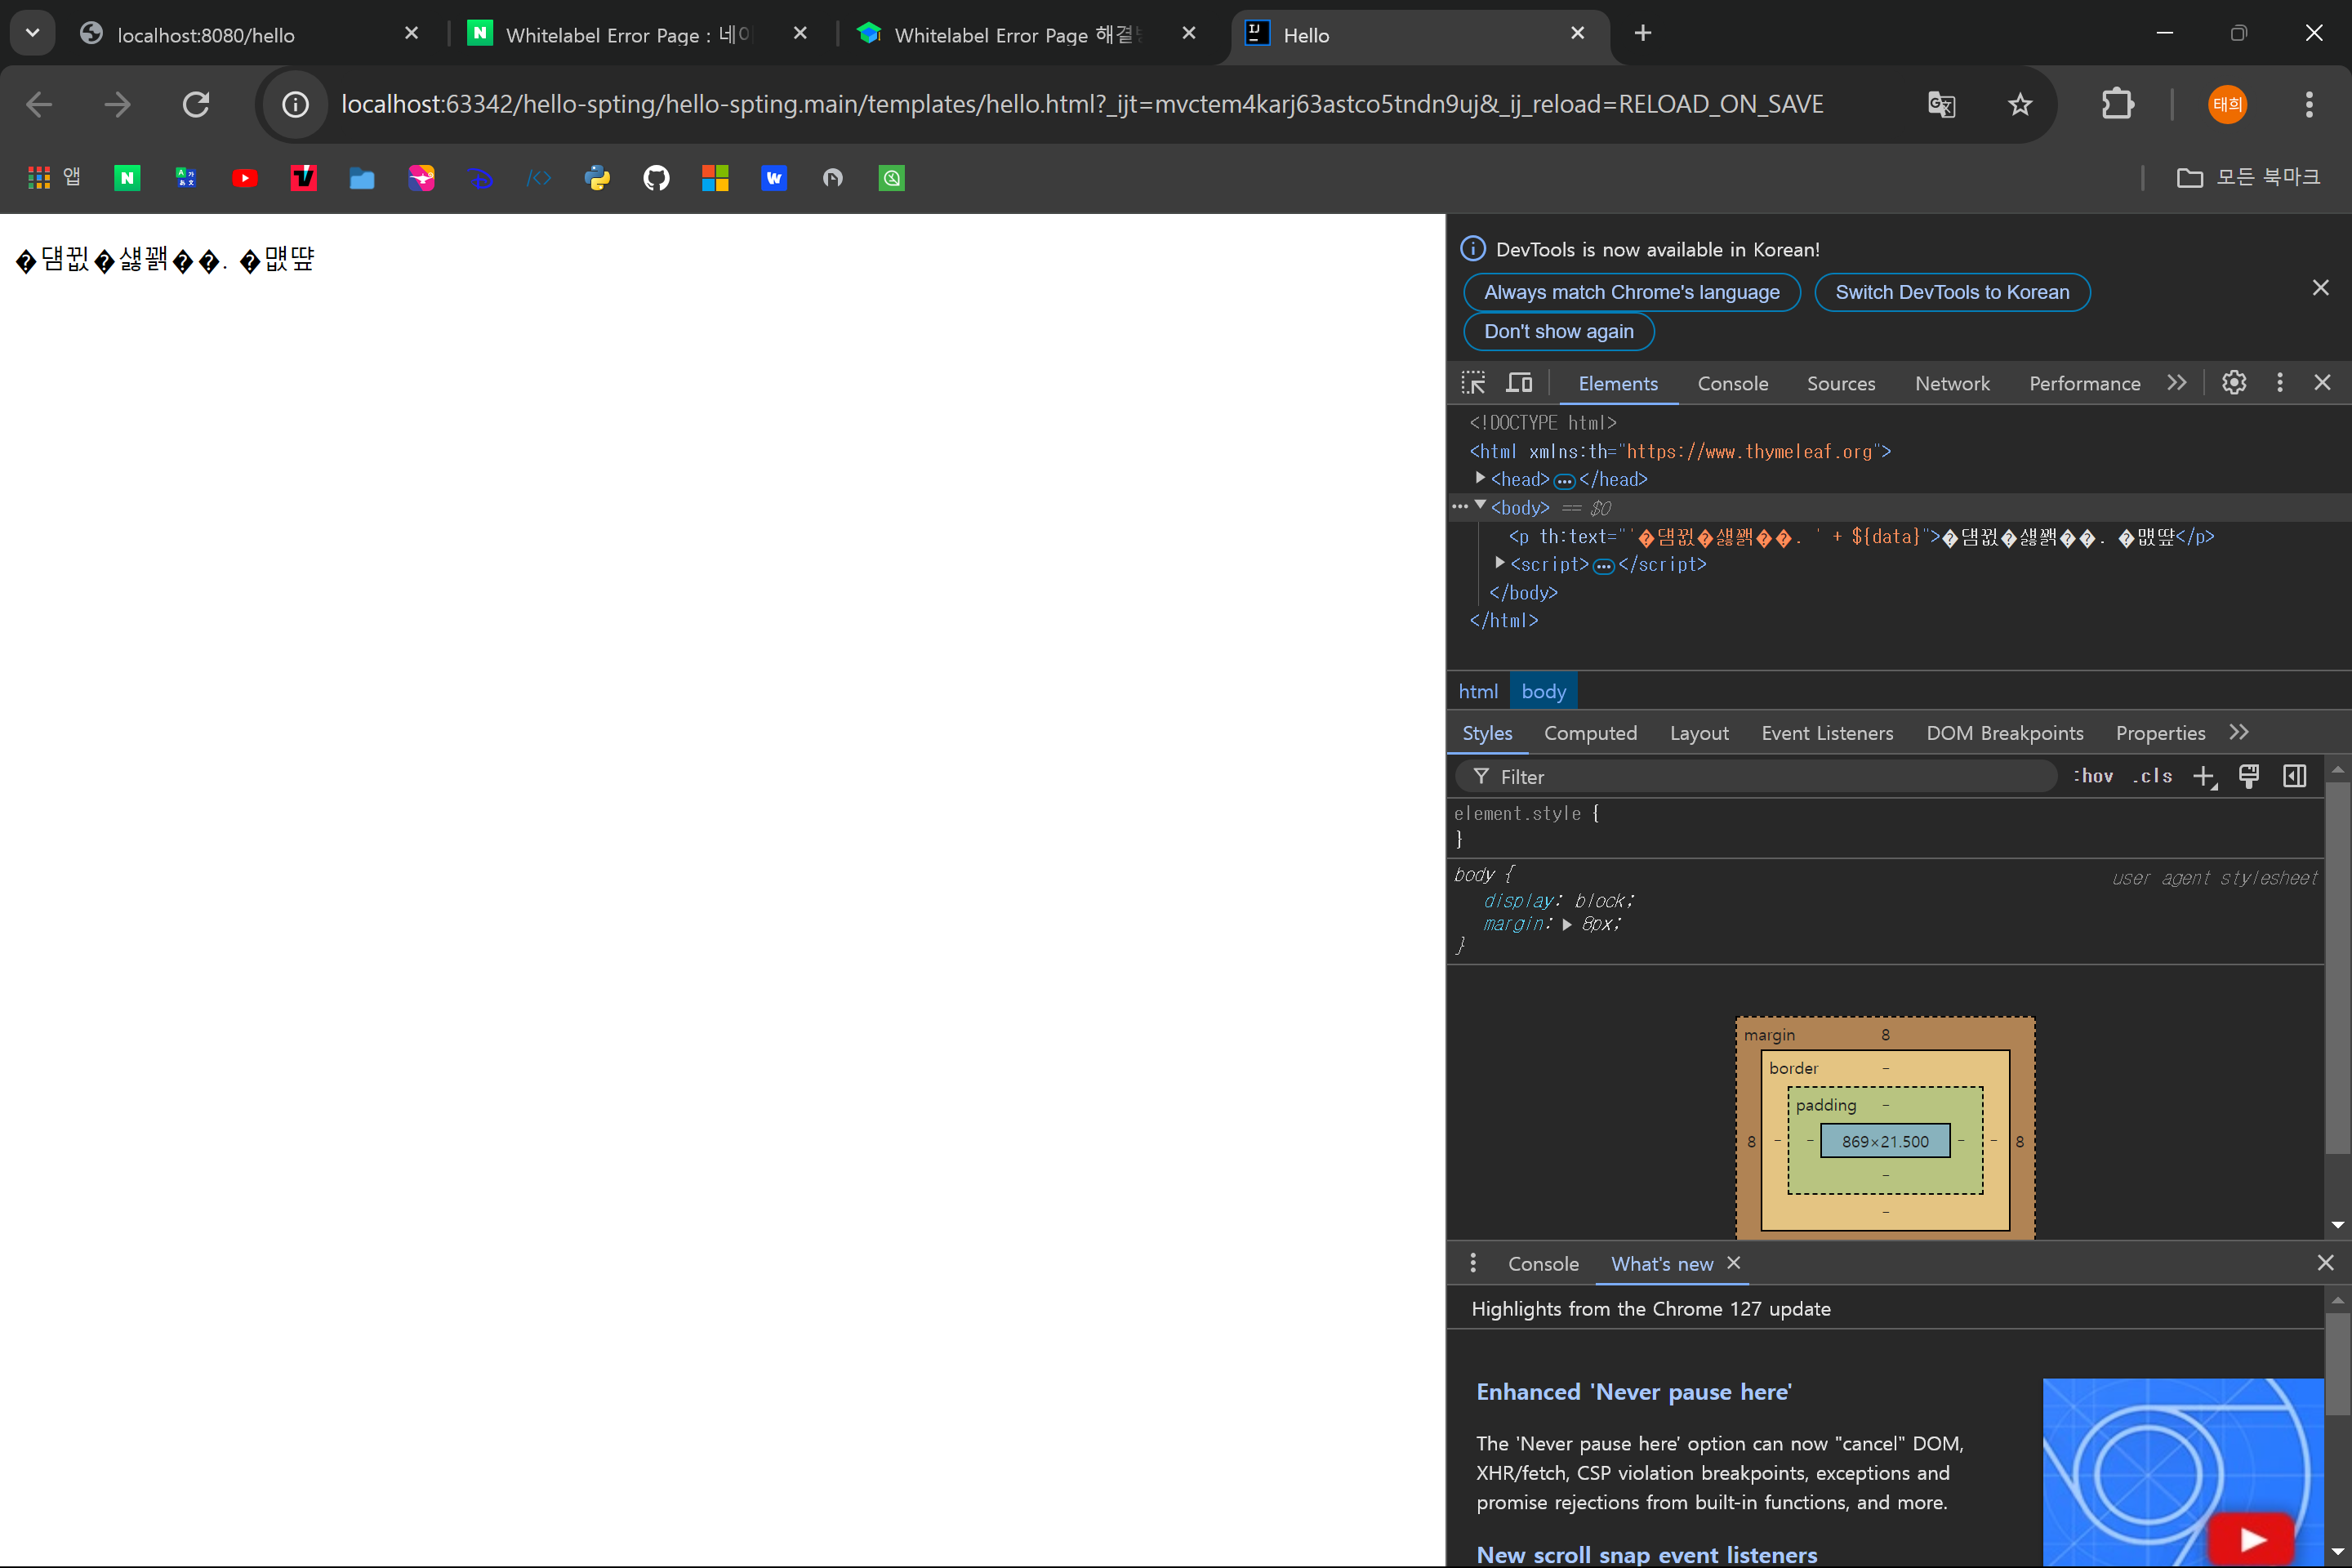
Task: Toggle the .cls element classes panel
Action: 2152,776
